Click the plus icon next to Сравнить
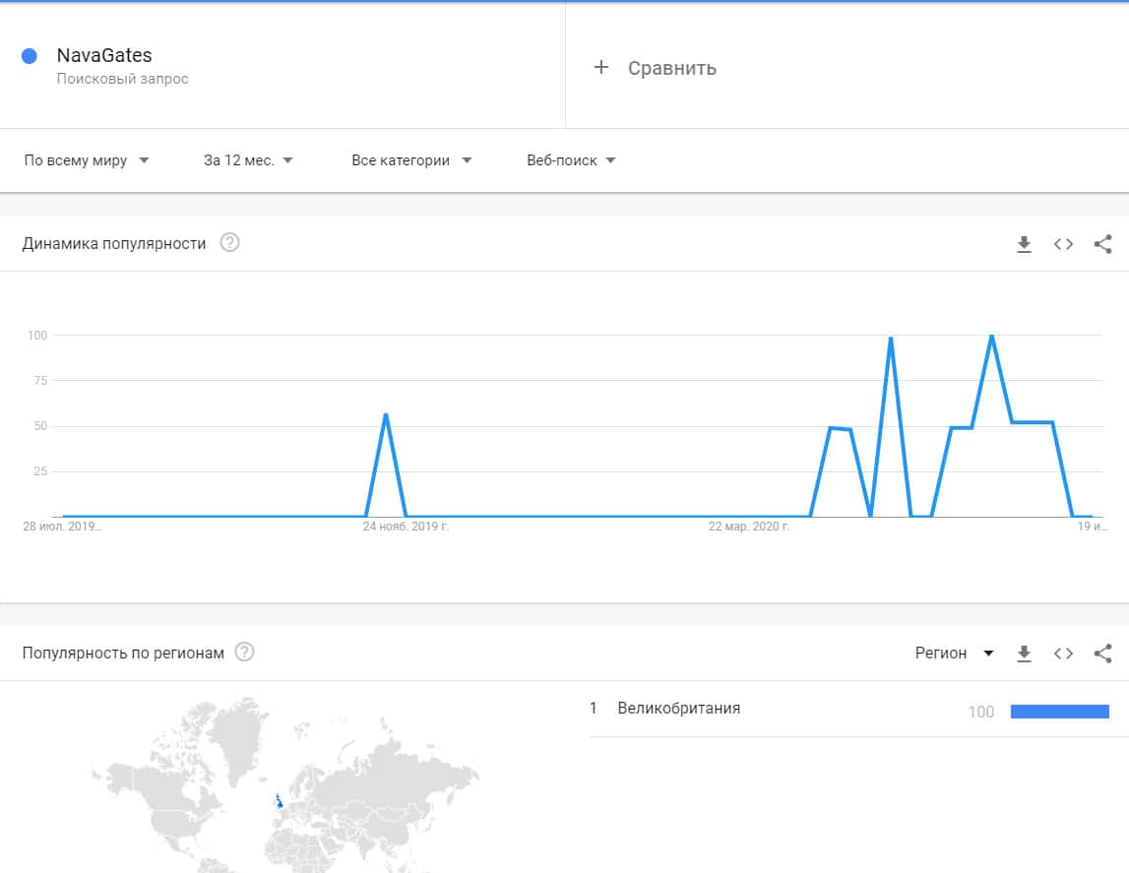Viewport: 1129px width, 873px height. (x=601, y=68)
